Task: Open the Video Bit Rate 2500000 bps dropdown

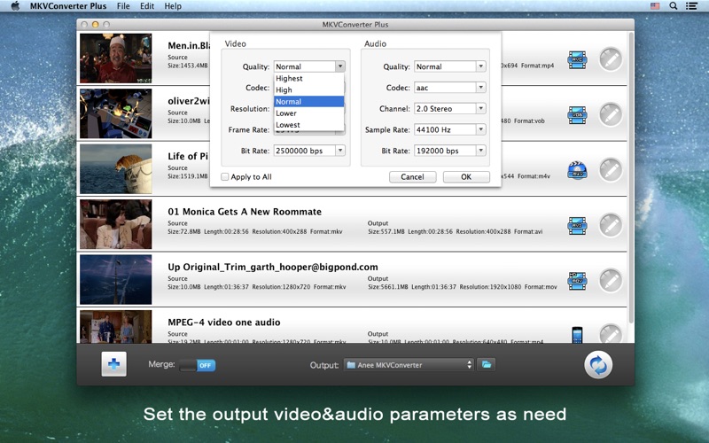Action: coord(309,151)
